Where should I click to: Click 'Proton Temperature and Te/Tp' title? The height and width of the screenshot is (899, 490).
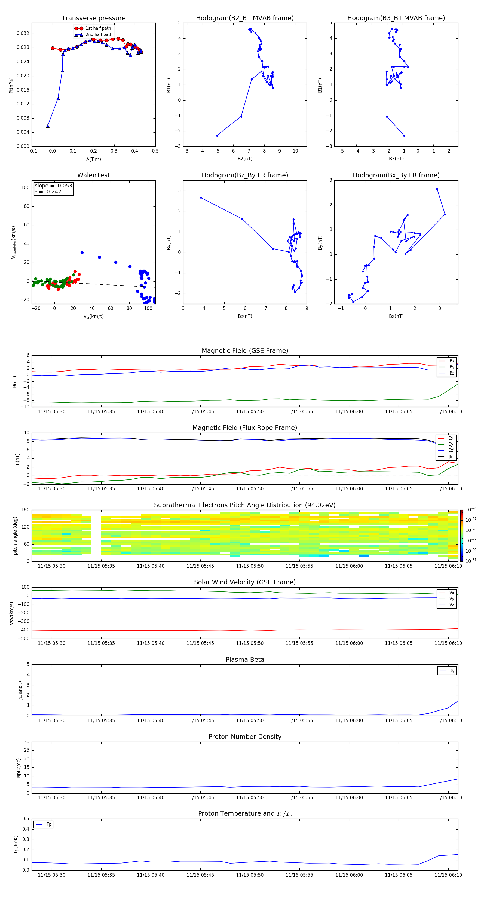click(x=245, y=813)
